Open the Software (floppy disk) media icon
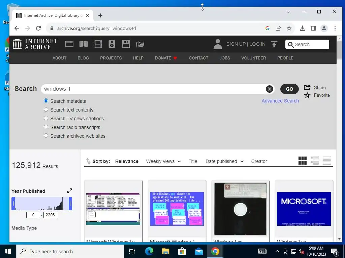The height and width of the screenshot is (258, 345). (x=126, y=44)
